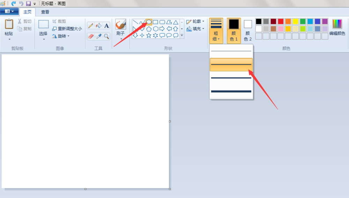
Task: Choose the Pentagon shape
Action: tap(149, 29)
